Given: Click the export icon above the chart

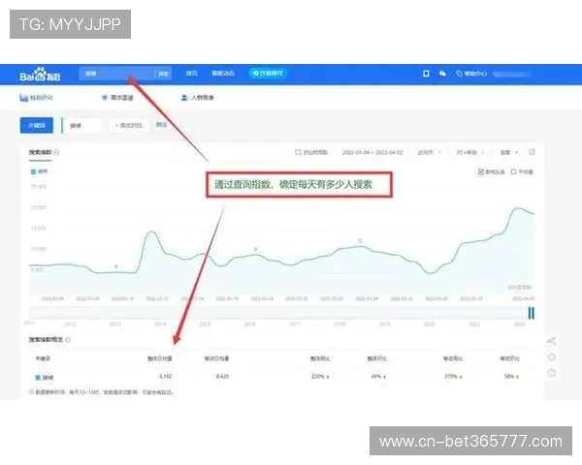Looking at the screenshot, I should (532, 152).
